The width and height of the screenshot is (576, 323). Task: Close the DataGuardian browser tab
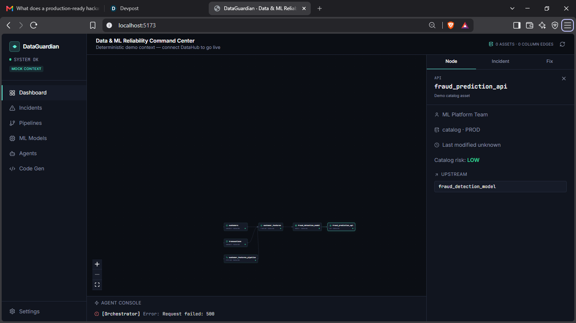pyautogui.click(x=304, y=8)
